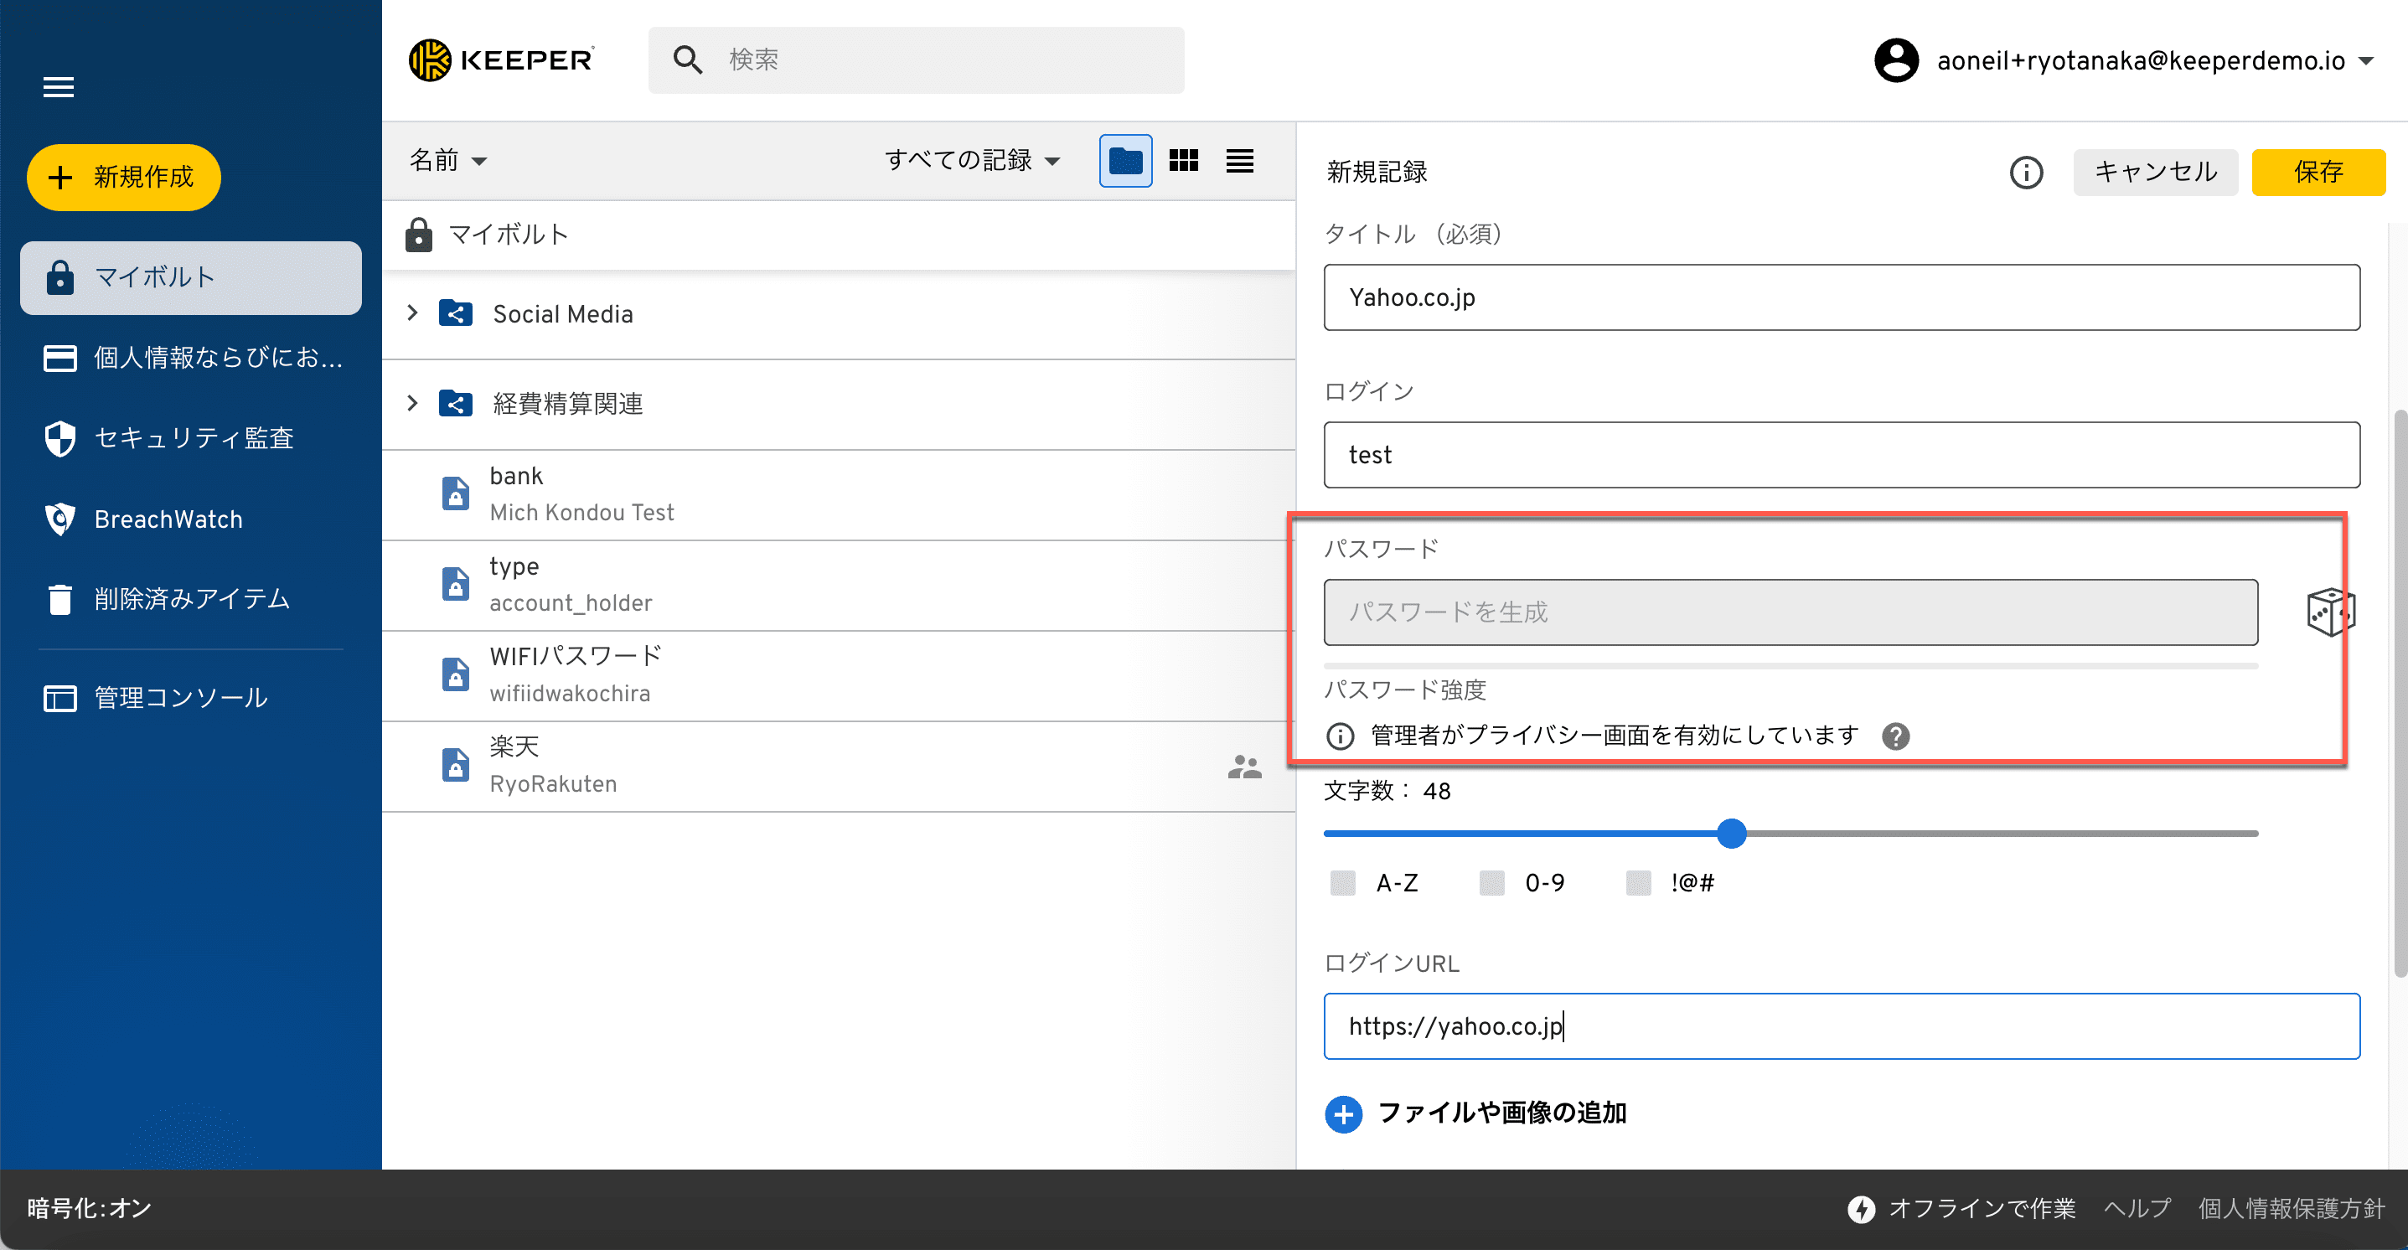Click the blue plus icon for ファイルや画像の追加

tap(1343, 1113)
